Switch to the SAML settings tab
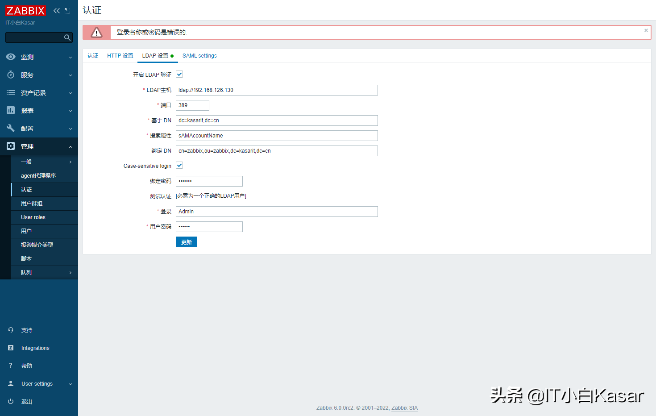This screenshot has height=416, width=656. [x=199, y=56]
